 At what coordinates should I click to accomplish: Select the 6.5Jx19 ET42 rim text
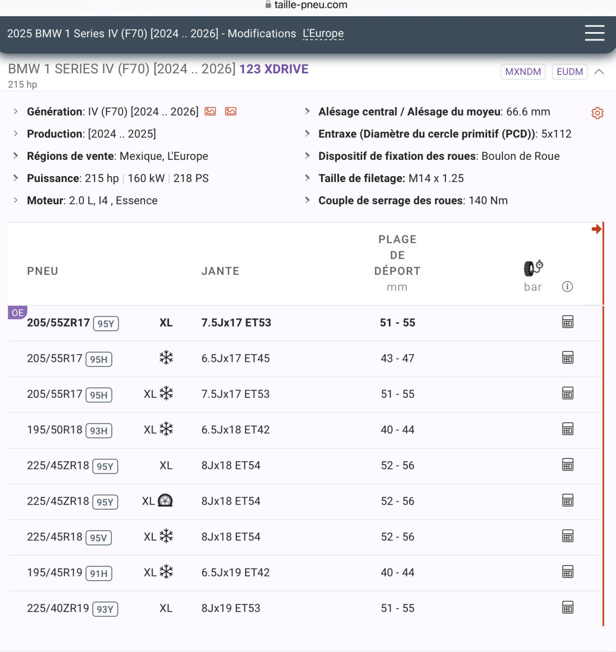236,573
